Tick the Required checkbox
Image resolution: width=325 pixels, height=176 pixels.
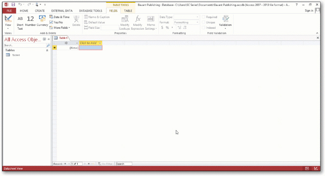203,17
